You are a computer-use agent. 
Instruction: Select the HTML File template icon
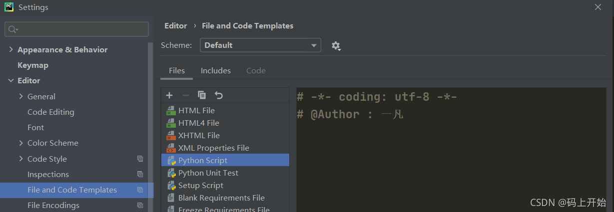[x=171, y=111]
